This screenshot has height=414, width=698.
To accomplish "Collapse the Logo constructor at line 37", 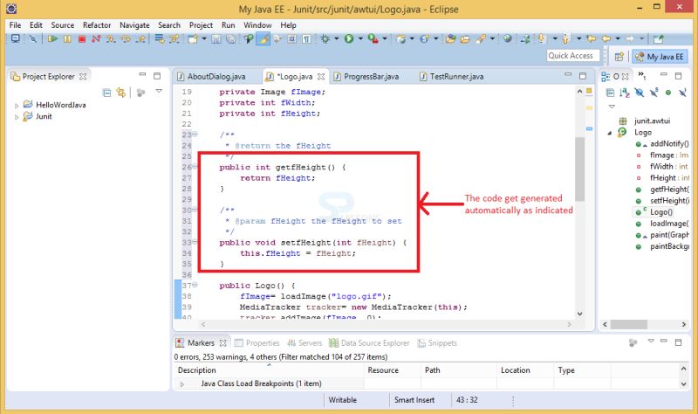I will [195, 285].
